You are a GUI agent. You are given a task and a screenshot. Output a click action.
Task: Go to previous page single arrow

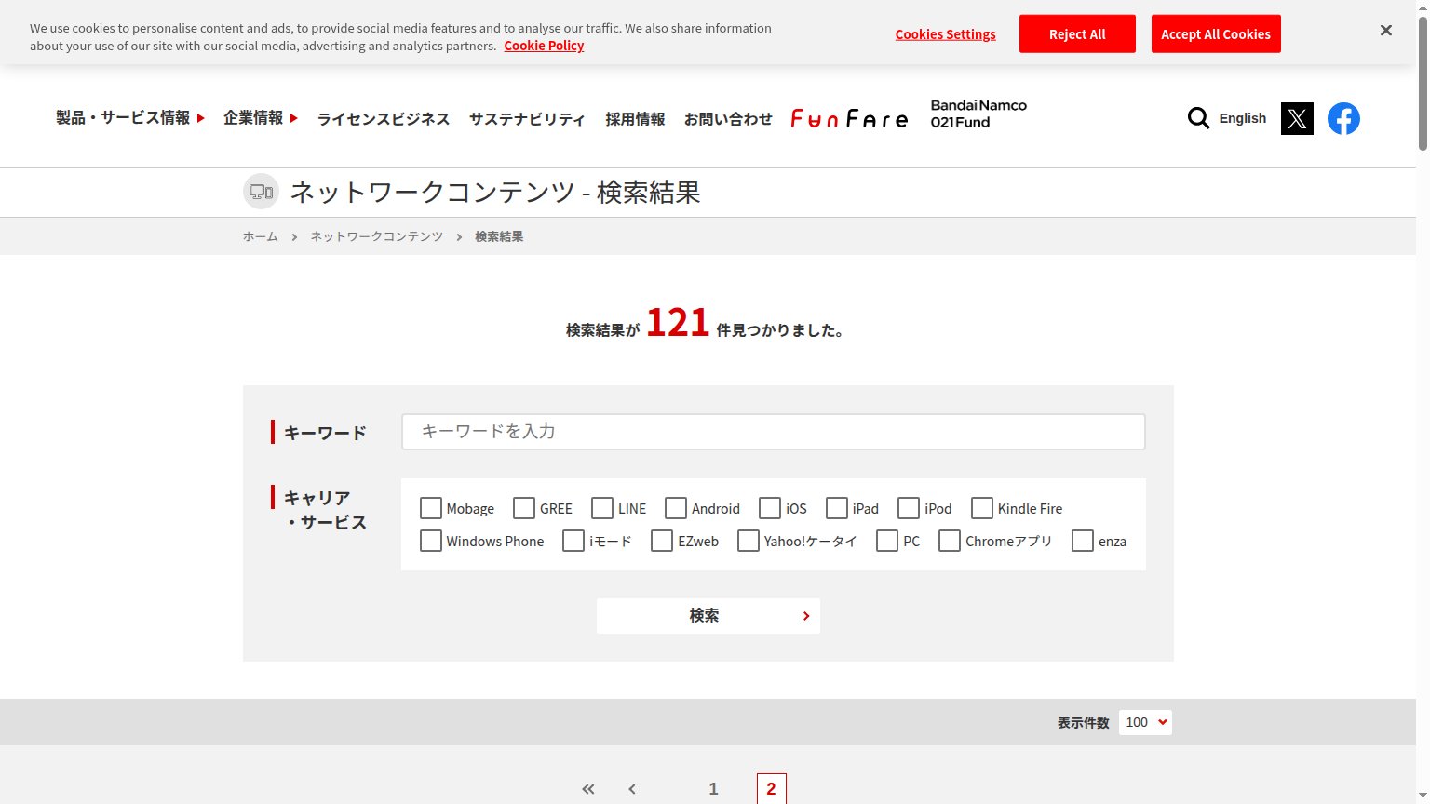[632, 789]
